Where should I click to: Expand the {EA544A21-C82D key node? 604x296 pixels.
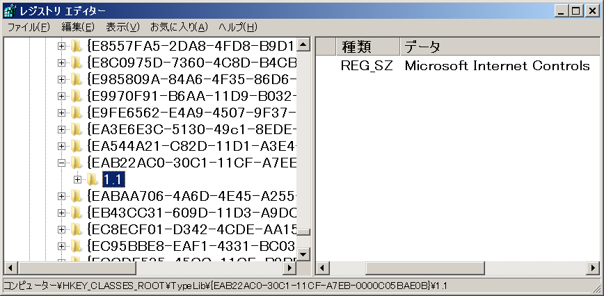[61, 146]
